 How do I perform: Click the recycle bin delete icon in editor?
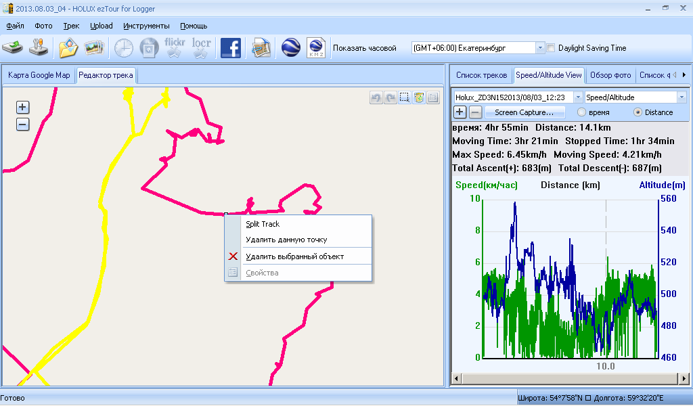tap(419, 97)
